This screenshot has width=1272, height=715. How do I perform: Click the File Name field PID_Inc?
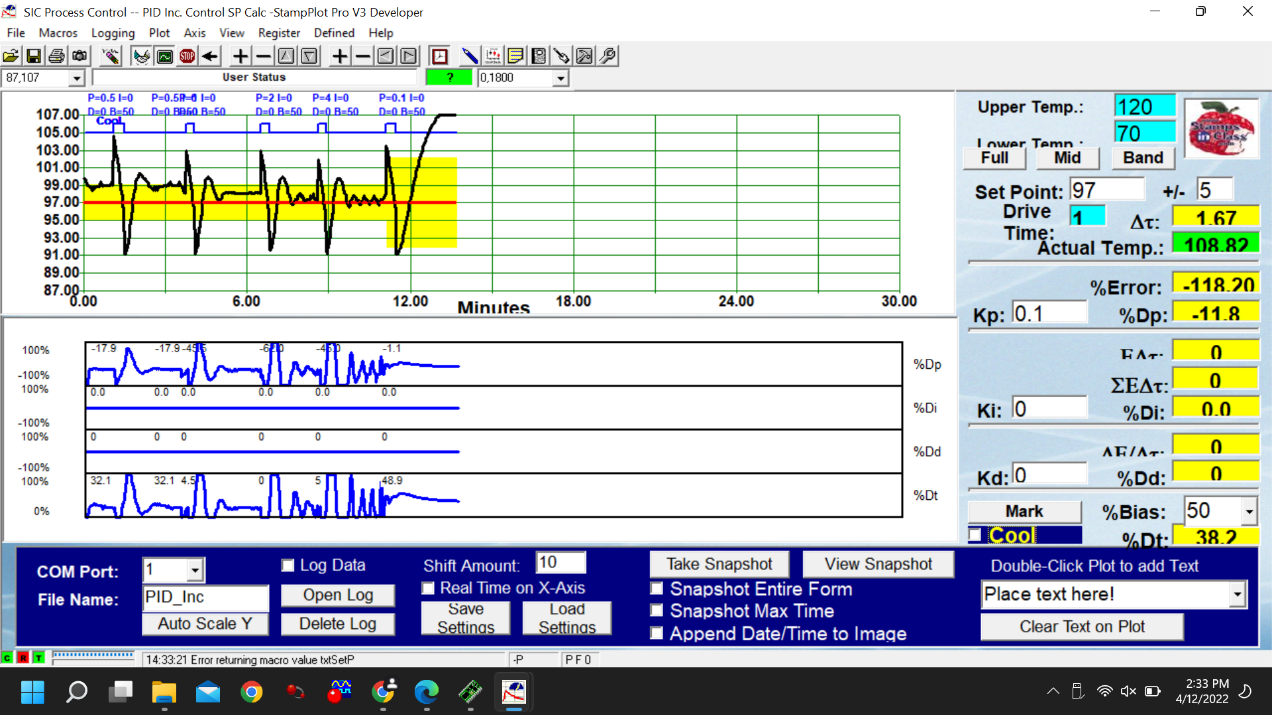click(205, 597)
